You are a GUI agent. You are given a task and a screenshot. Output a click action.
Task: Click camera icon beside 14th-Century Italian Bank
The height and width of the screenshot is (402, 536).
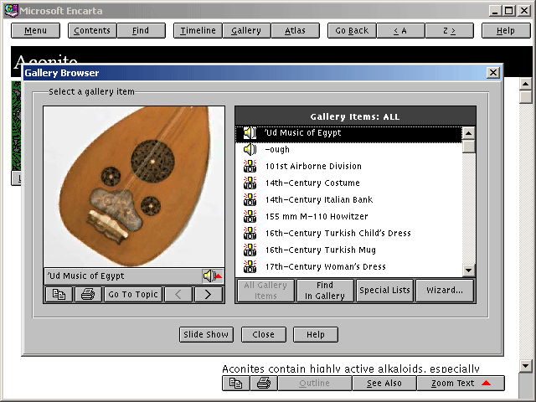click(250, 199)
